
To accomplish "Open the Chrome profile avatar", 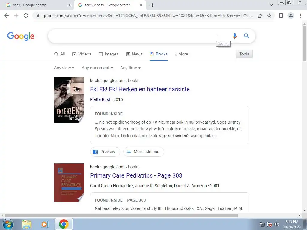I will click(x=291, y=16).
